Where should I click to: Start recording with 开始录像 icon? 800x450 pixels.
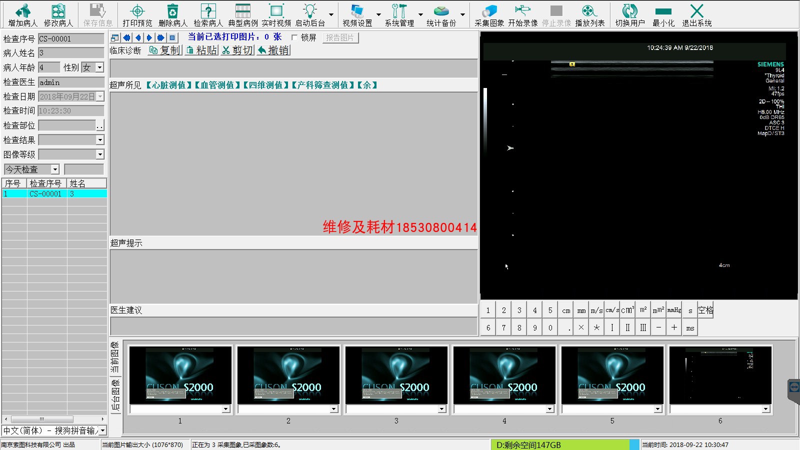[x=522, y=11]
